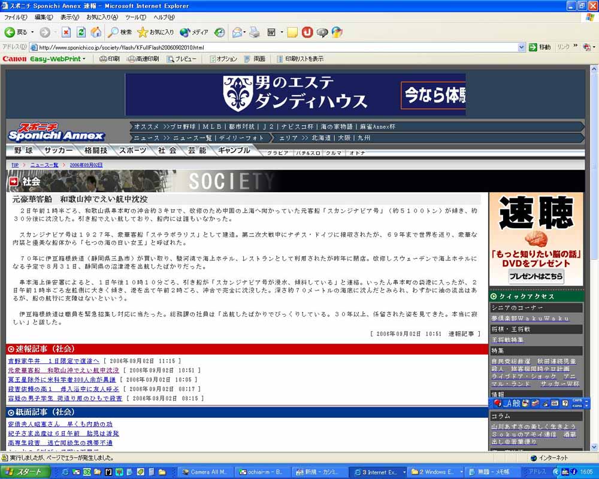Image resolution: width=599 pixels, height=479 pixels.
Task: Open the 表示(V) menu
Action: 69,17
